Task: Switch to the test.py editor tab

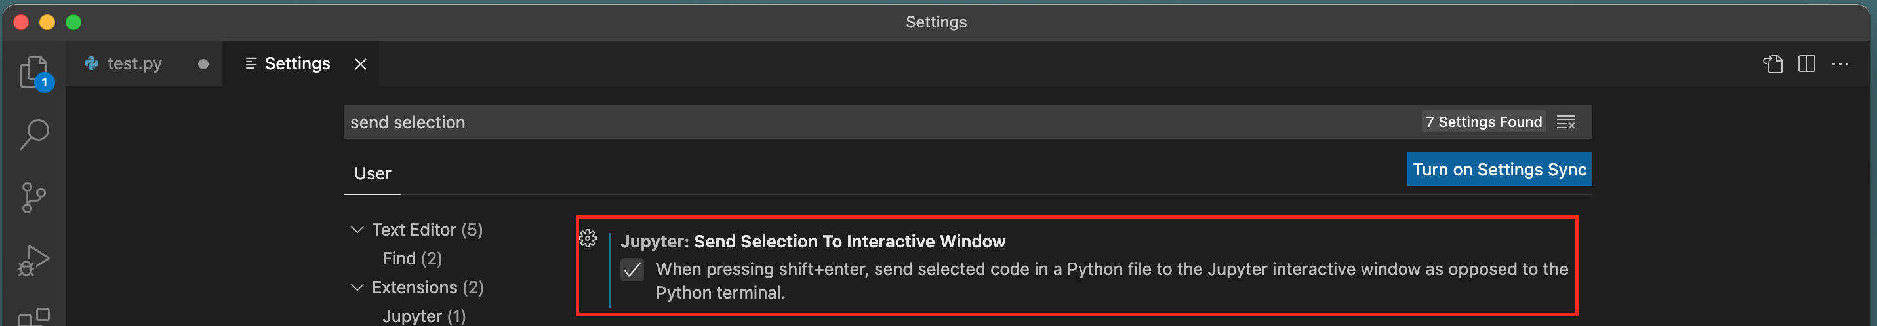Action: point(144,64)
